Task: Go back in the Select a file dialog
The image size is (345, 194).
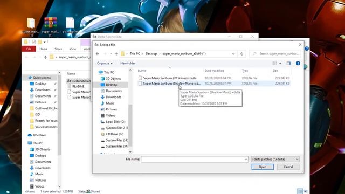Action: (x=98, y=54)
